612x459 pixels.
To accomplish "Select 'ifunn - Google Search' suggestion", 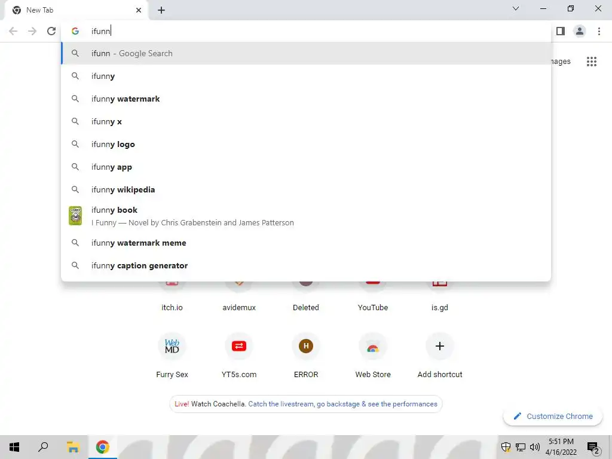I will point(306,53).
